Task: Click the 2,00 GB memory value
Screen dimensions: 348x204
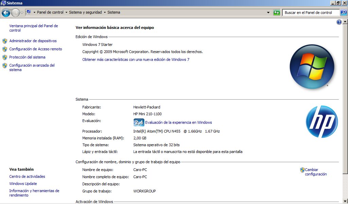Action: coord(140,138)
